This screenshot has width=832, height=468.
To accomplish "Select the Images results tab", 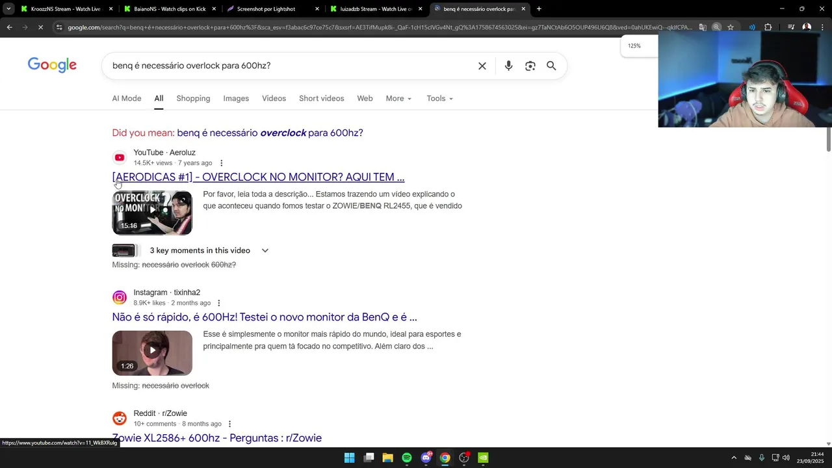I will pos(236,98).
